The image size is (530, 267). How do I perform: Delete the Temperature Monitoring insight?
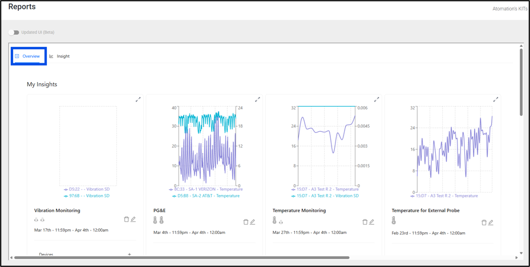(365, 222)
